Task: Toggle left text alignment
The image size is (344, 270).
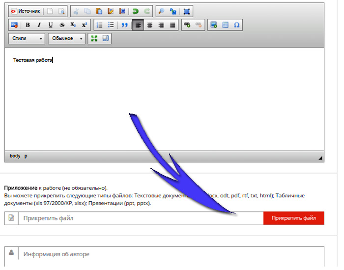Action: (x=138, y=25)
